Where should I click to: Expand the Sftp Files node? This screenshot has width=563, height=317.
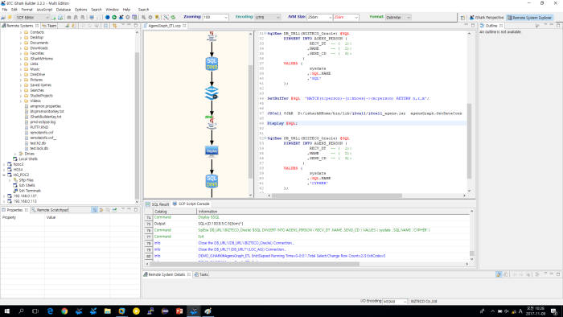10,180
